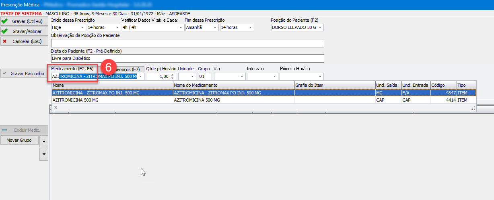Close the medication suggestion list with the small x

tap(56, 108)
